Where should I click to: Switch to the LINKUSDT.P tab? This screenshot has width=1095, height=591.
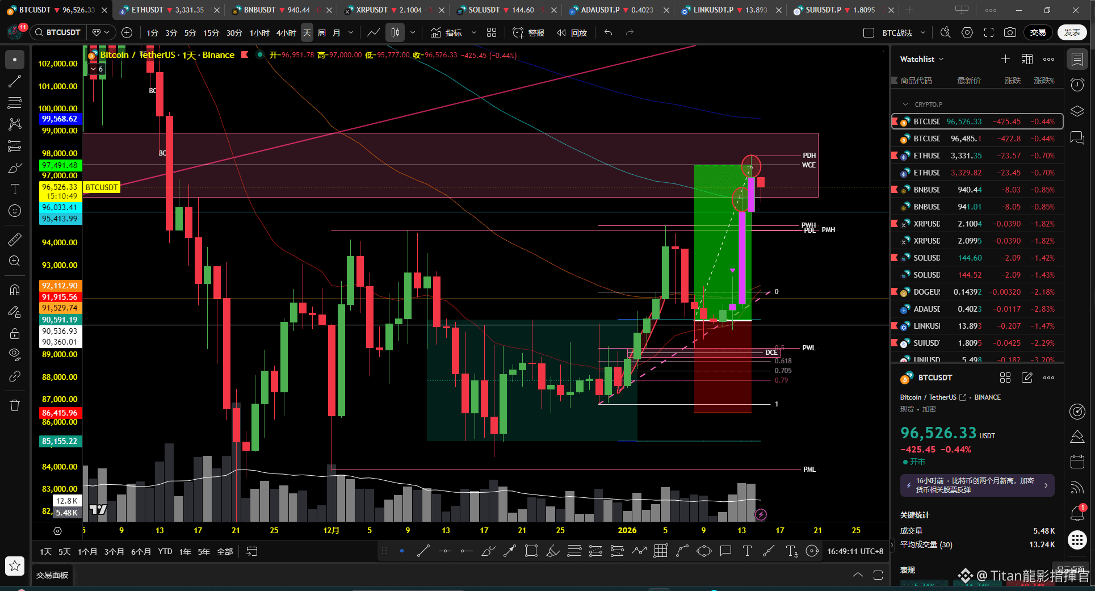click(x=731, y=10)
